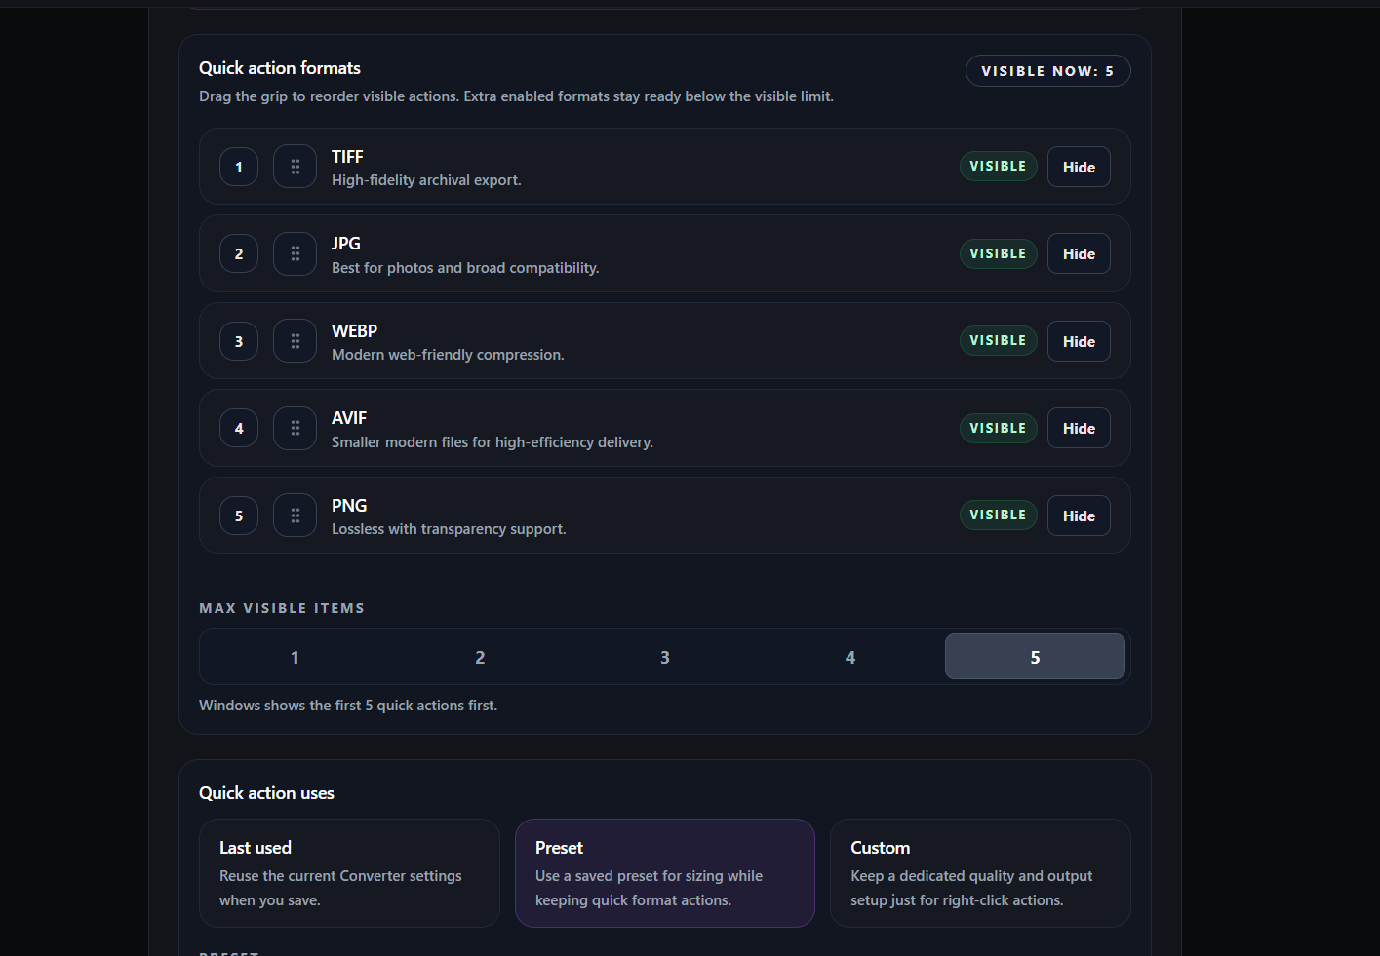Click the drag grip for TIFF
1380x956 pixels.
tap(295, 167)
